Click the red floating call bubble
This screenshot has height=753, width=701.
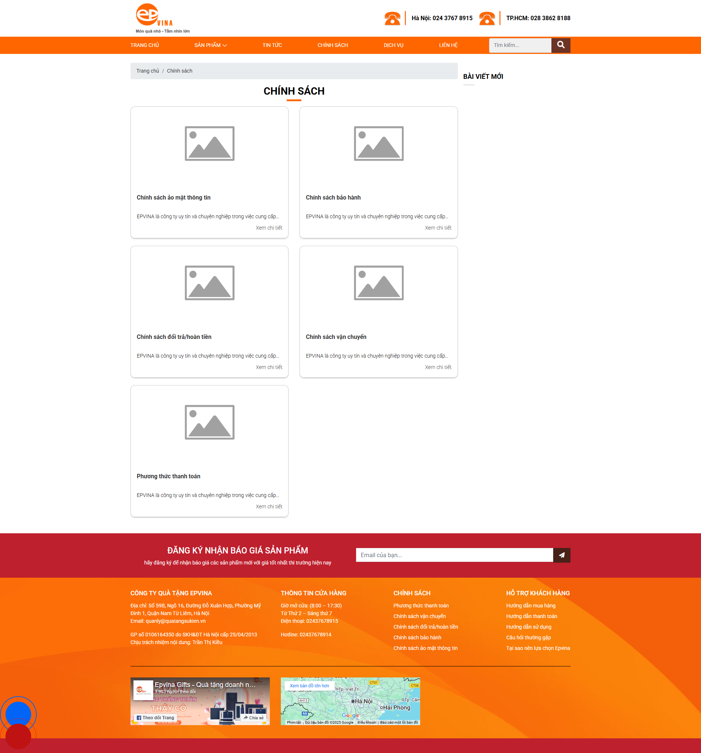[x=18, y=736]
